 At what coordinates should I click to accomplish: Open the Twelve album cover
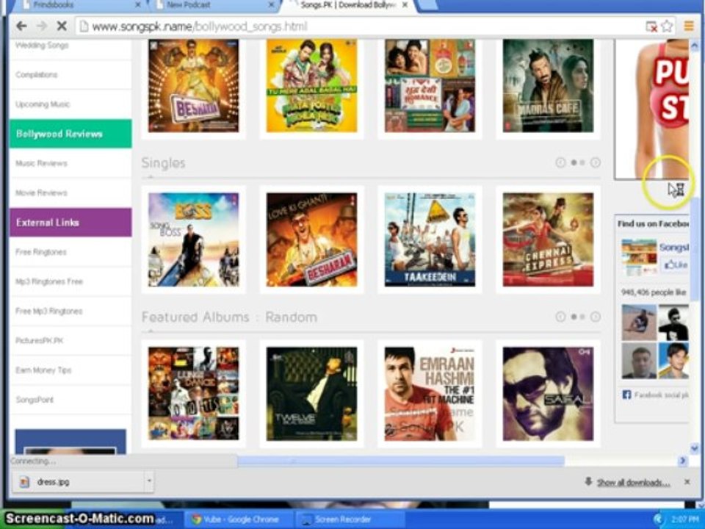pos(311,394)
